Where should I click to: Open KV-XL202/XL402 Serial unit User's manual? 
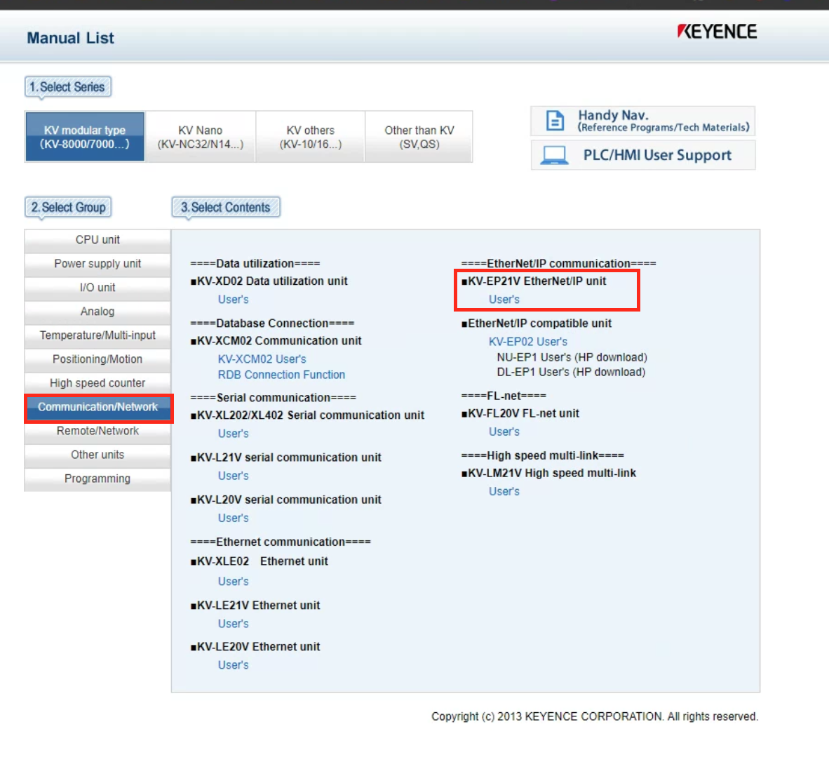click(x=233, y=434)
